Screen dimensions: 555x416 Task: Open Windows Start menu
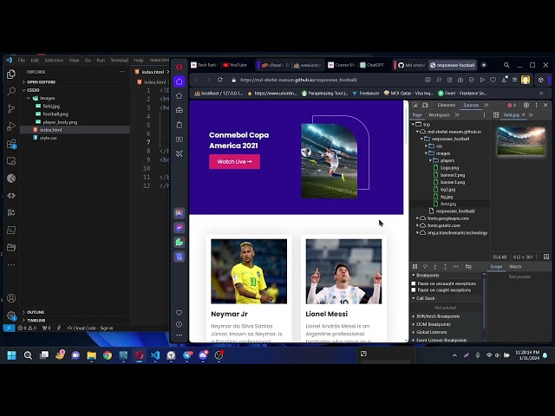point(11,355)
